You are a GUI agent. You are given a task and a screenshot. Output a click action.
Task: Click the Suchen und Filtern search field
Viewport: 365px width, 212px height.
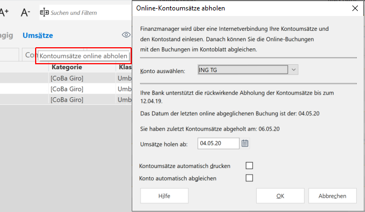[86, 13]
